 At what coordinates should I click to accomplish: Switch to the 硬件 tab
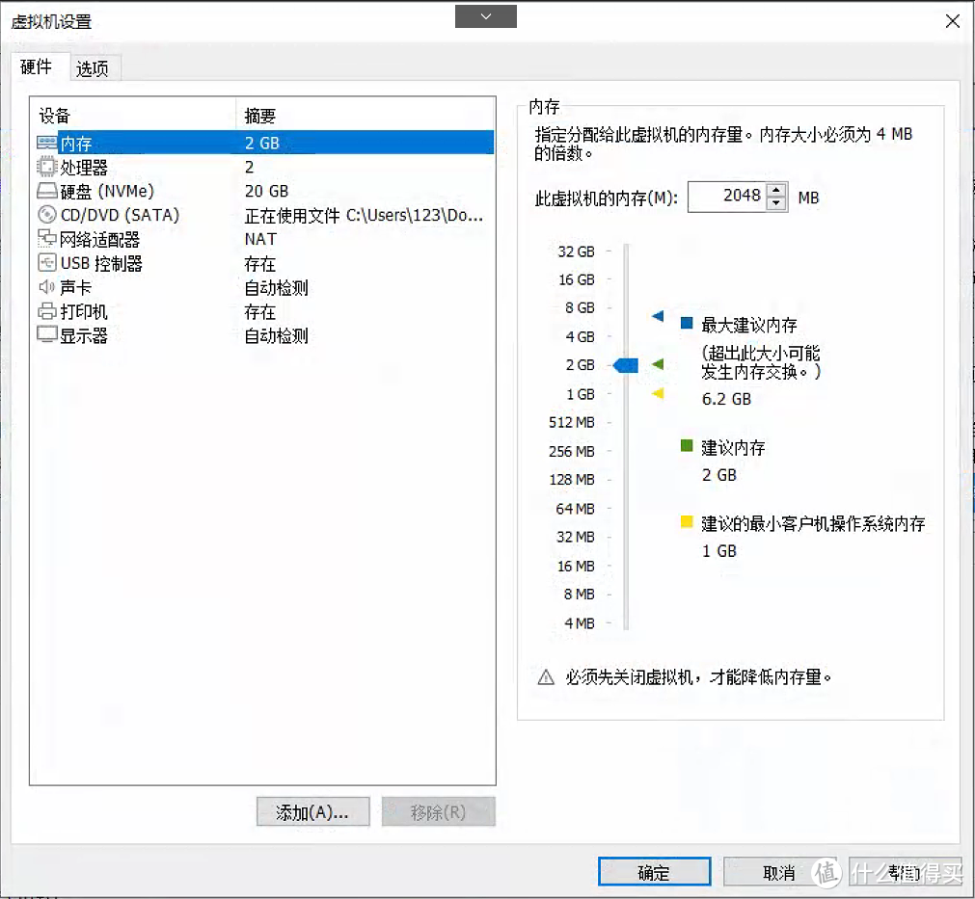tap(39, 67)
